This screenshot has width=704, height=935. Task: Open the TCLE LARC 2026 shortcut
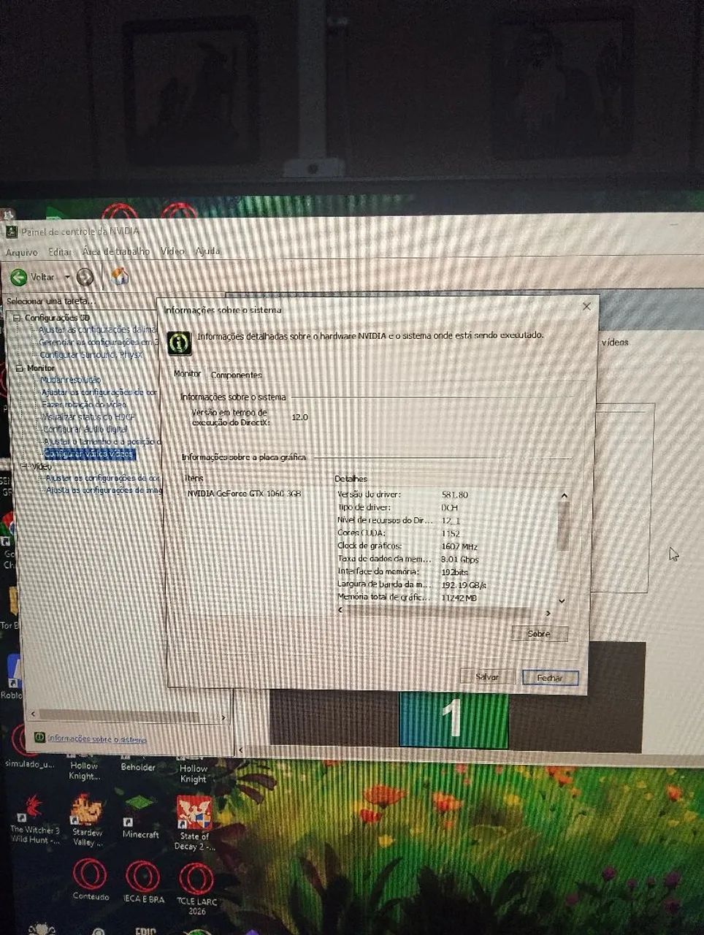(196, 889)
